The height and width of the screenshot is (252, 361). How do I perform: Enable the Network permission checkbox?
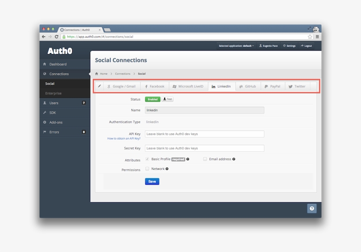click(x=147, y=168)
